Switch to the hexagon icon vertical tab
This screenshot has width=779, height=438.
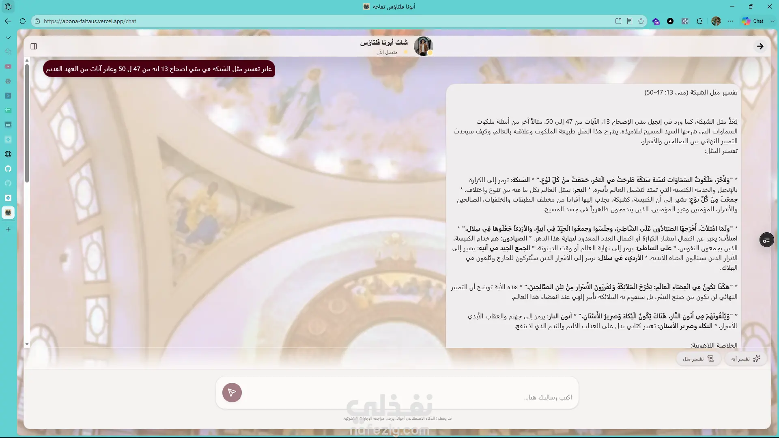coord(8,81)
